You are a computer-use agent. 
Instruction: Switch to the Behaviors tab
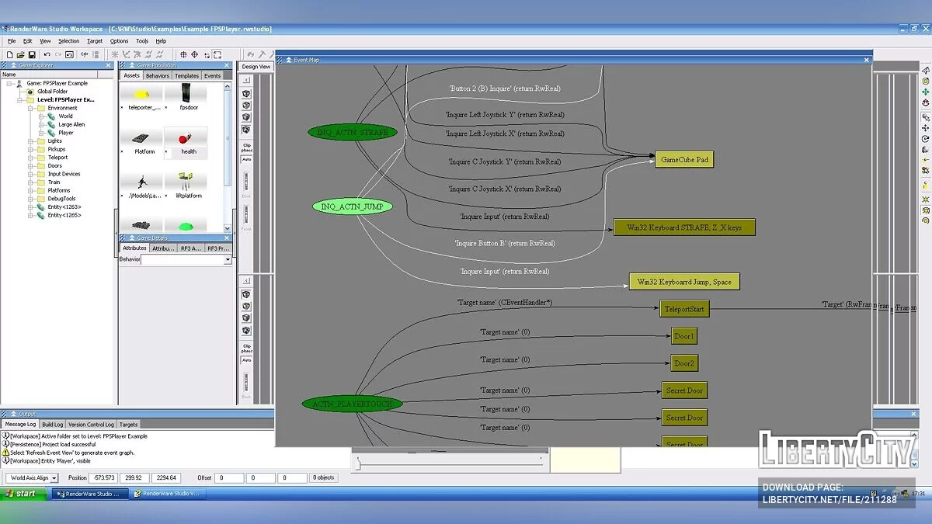[x=157, y=75]
